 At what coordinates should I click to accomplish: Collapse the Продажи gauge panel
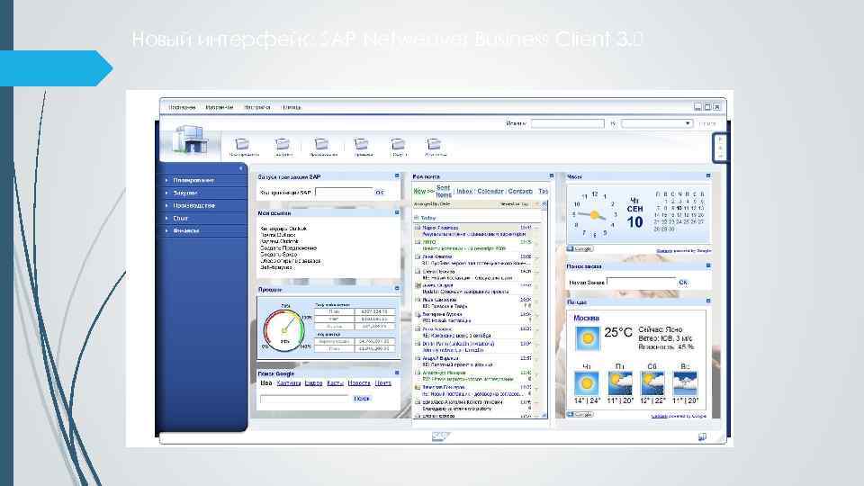click(397, 288)
